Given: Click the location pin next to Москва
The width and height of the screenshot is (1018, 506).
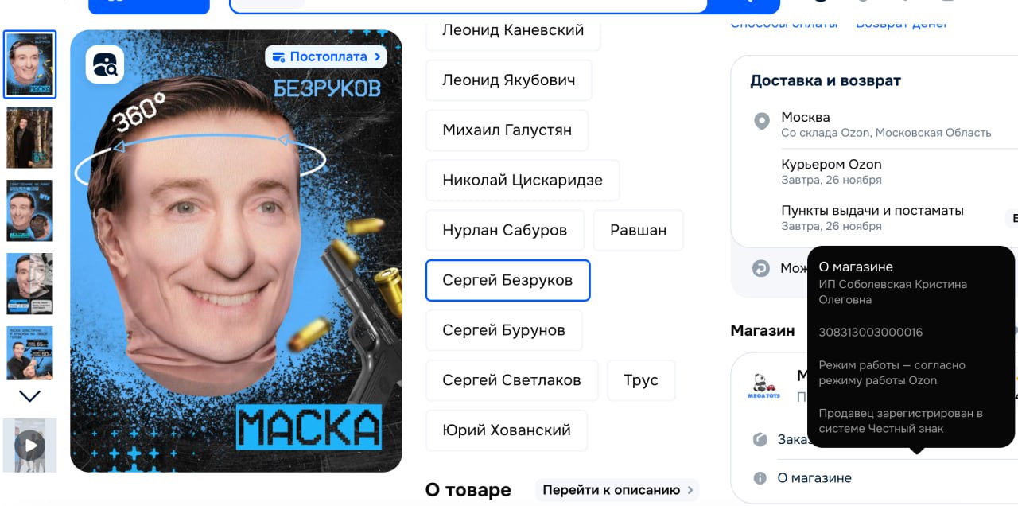Looking at the screenshot, I should (x=762, y=122).
